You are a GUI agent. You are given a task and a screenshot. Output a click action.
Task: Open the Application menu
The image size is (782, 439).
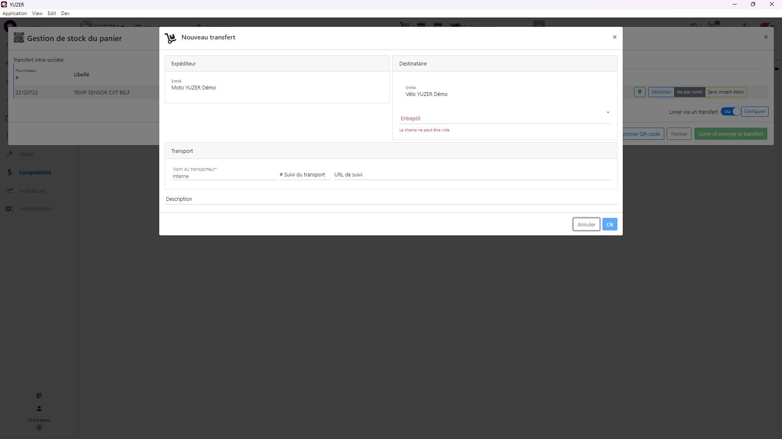pyautogui.click(x=15, y=13)
